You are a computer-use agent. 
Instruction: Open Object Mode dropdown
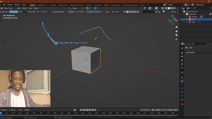[8, 8]
